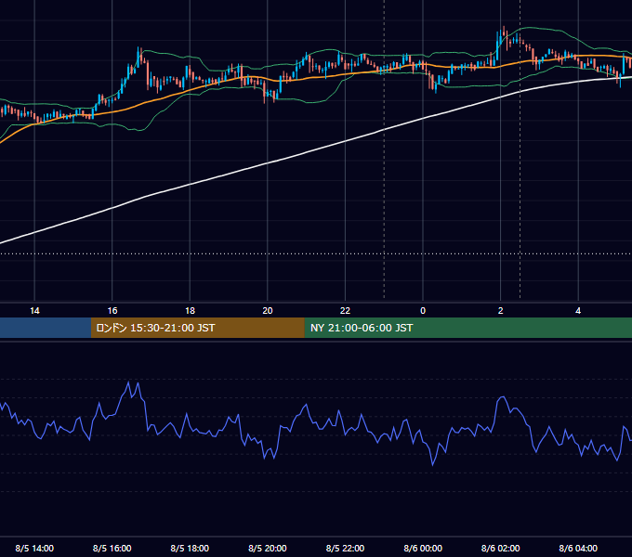The image size is (632, 557).
Task: Click the blue session bar before London
Action: pos(46,328)
